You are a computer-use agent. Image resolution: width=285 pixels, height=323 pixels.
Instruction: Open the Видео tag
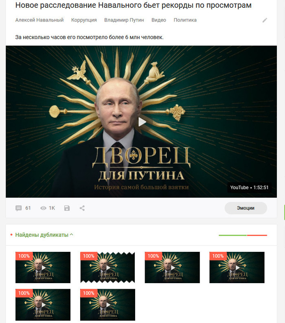(159, 20)
